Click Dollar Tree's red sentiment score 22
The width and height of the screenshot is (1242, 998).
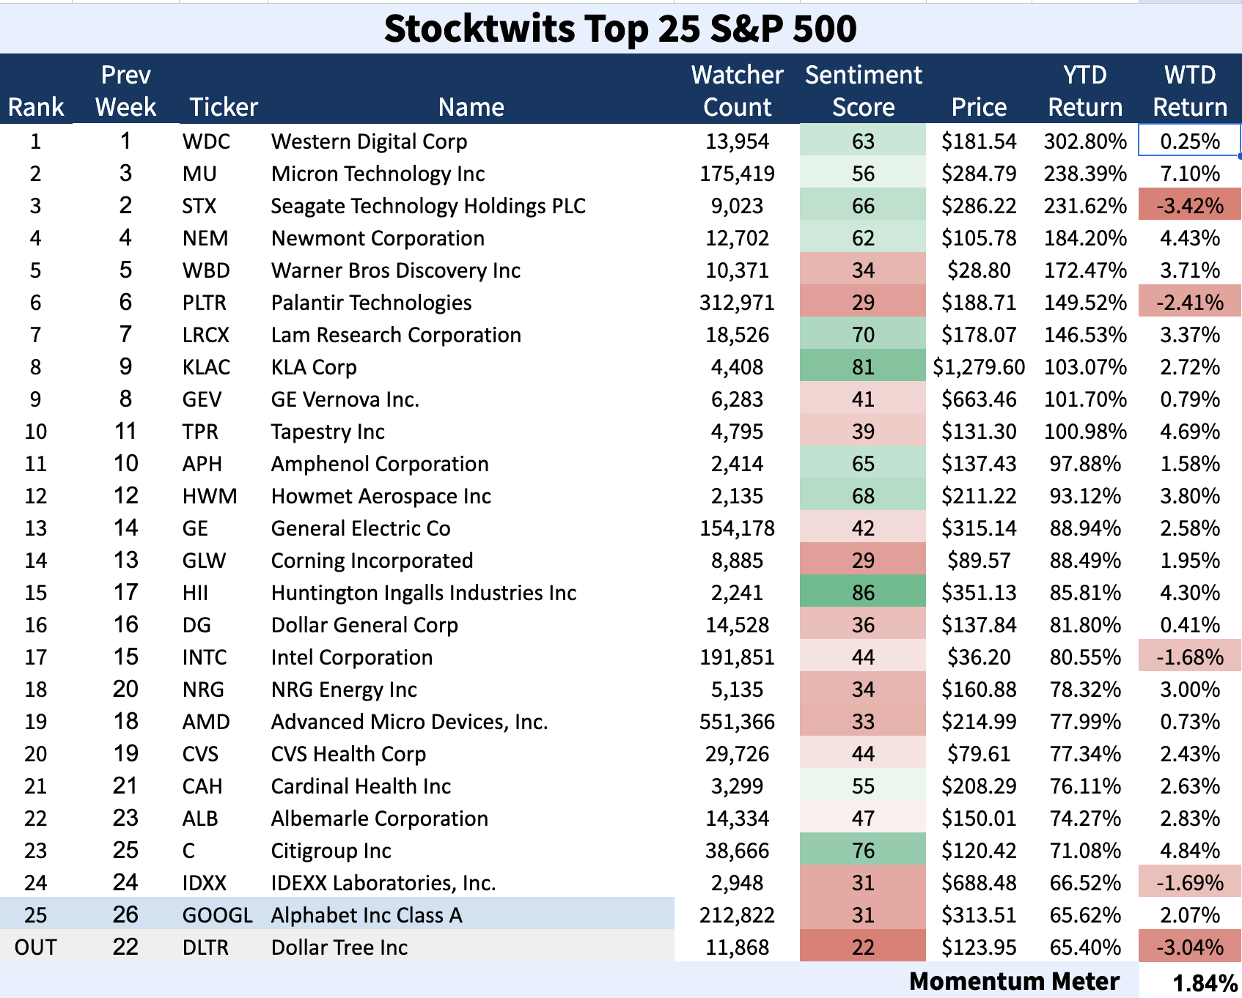coord(863,947)
